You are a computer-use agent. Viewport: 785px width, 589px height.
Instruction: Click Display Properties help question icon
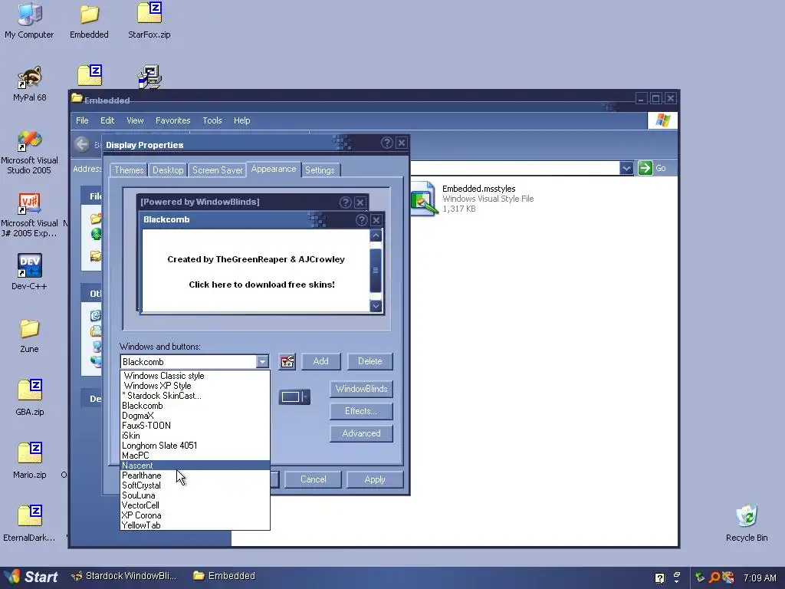tap(386, 143)
